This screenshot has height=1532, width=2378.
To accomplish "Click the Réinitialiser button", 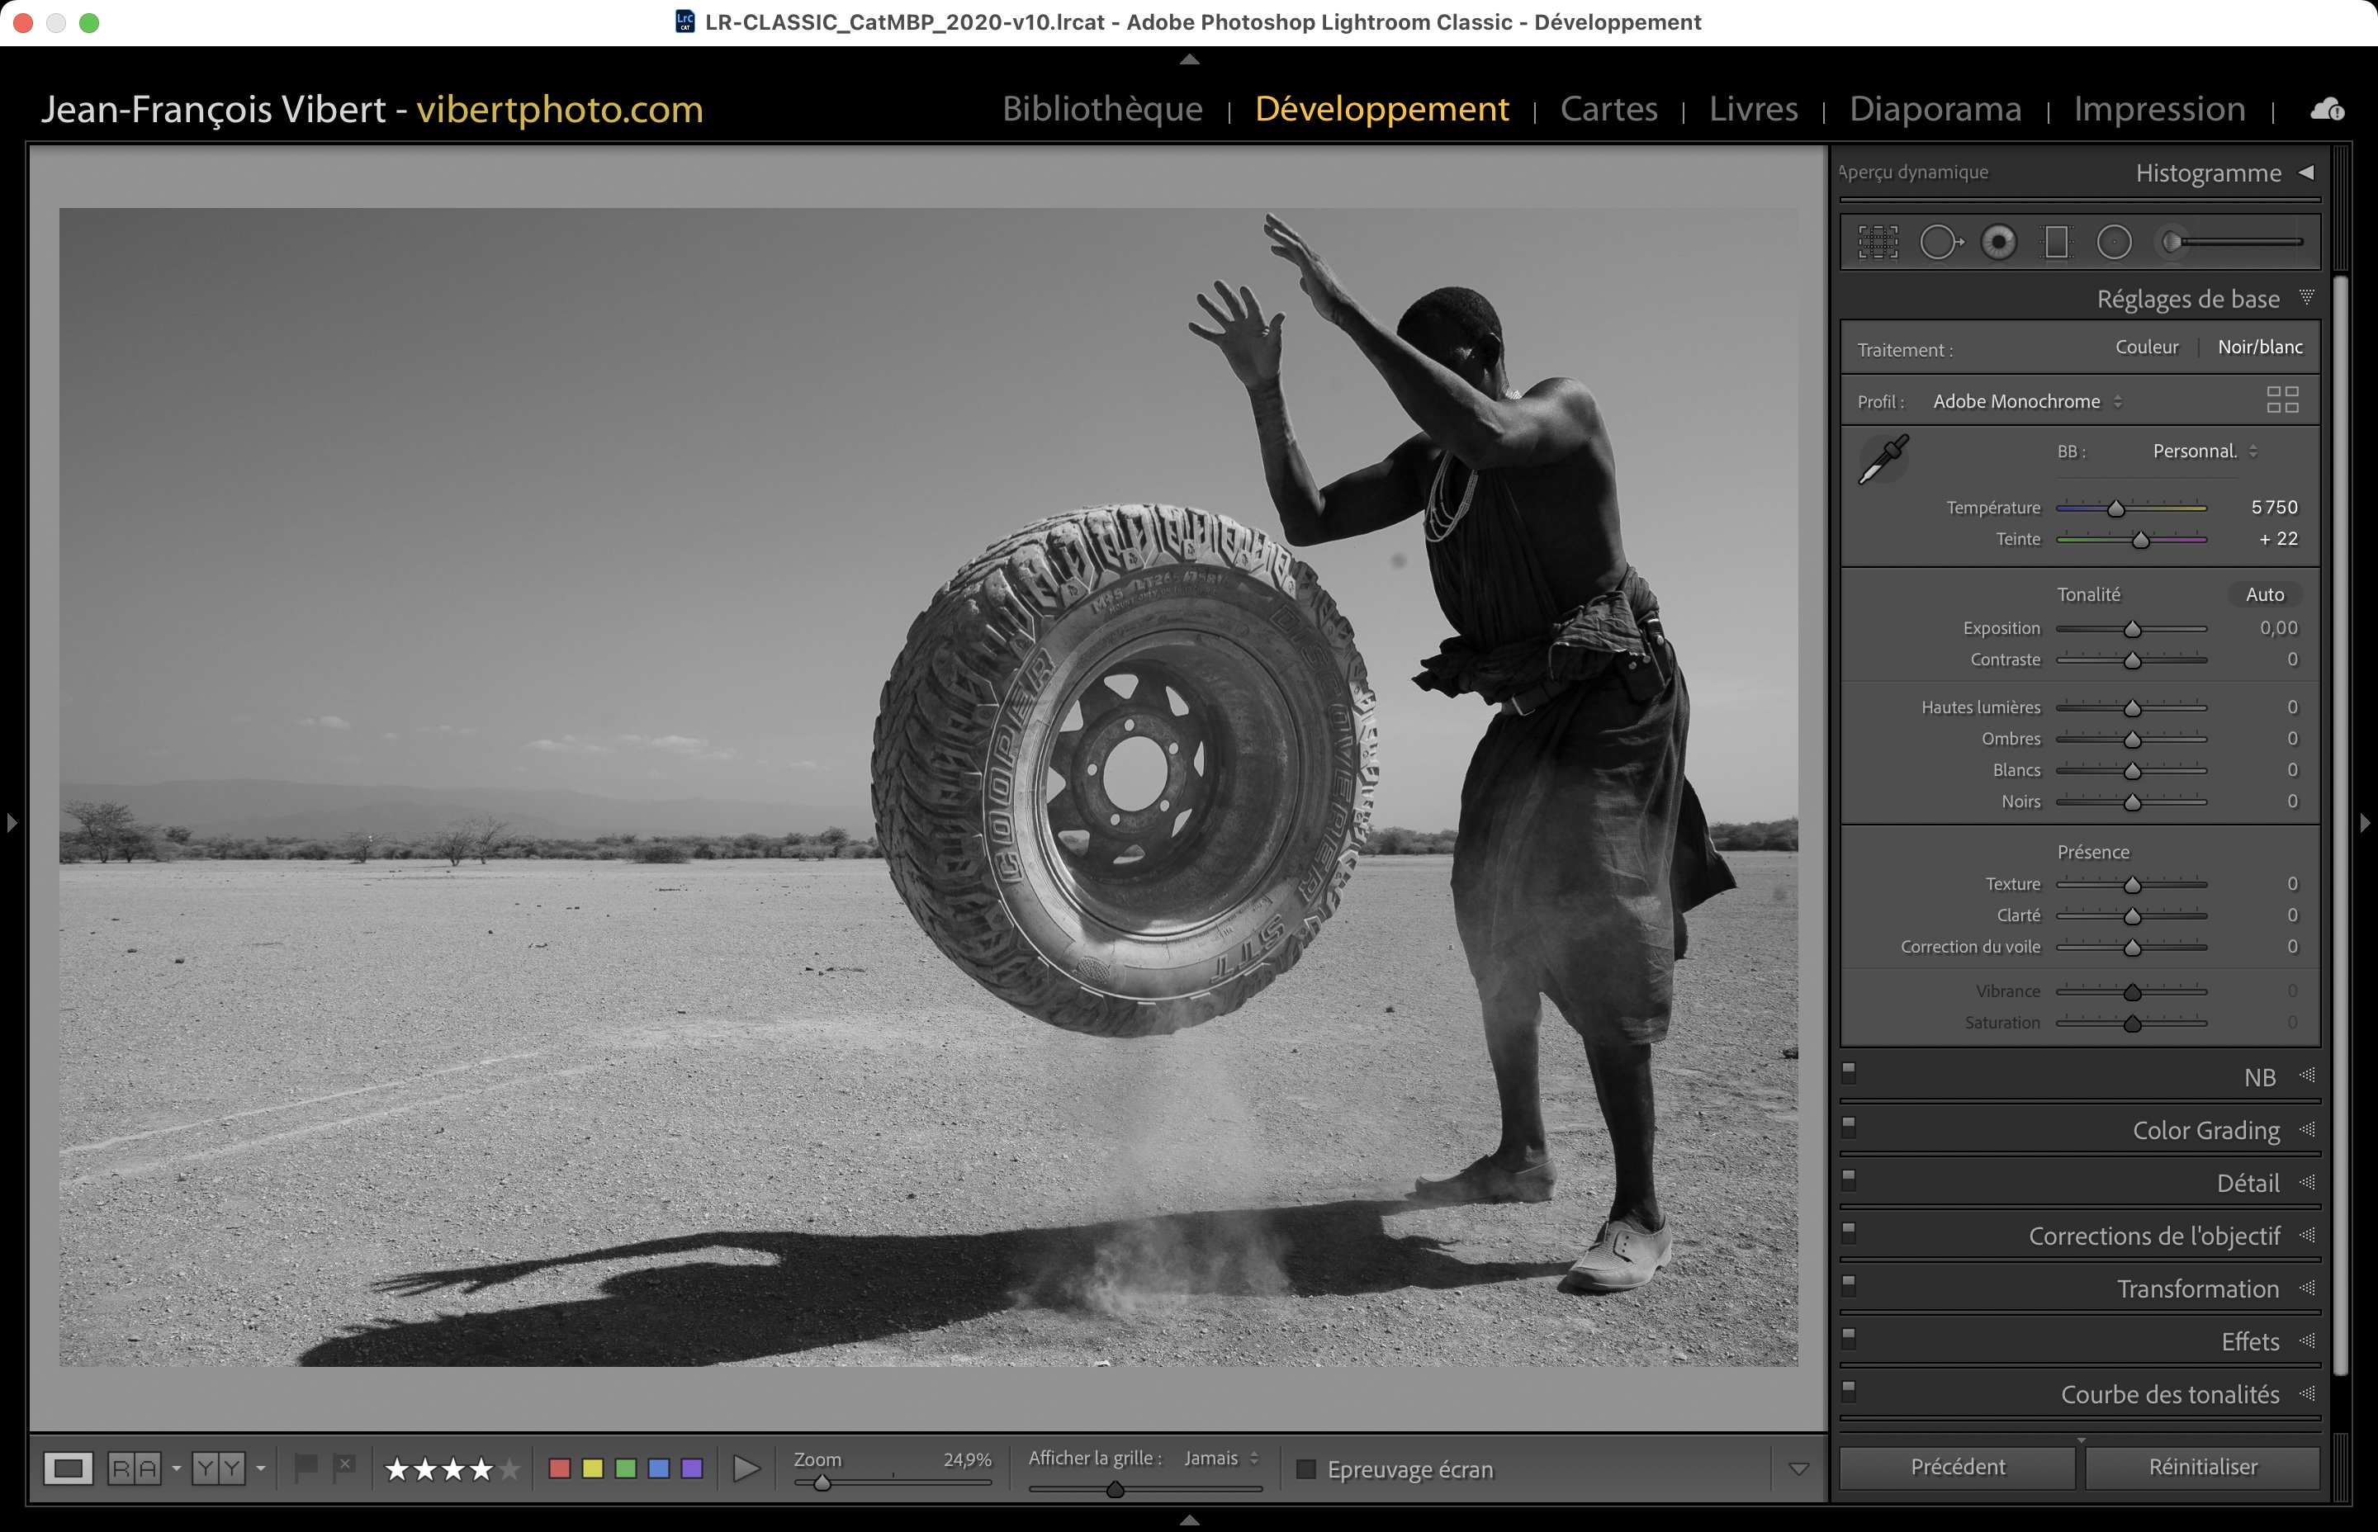I will [x=2202, y=1466].
